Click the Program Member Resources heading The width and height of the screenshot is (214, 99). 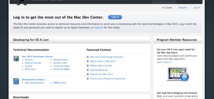(x=177, y=40)
